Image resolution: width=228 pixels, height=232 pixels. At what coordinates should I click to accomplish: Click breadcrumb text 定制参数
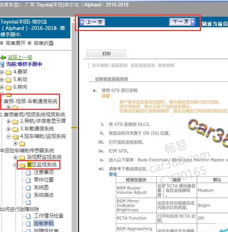click(x=166, y=66)
